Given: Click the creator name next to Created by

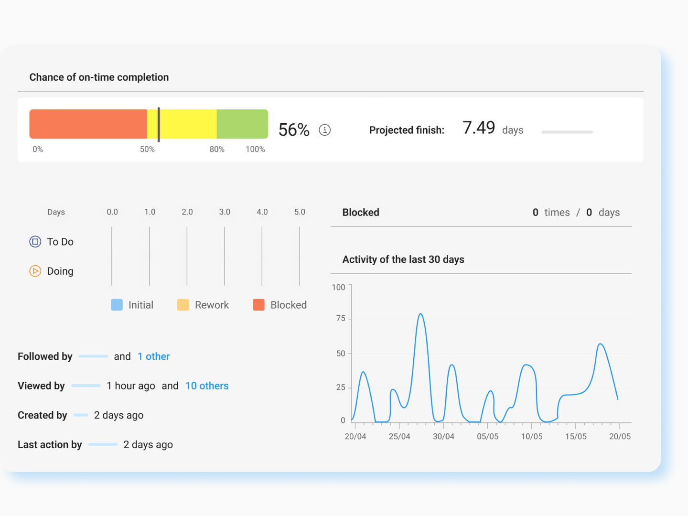Looking at the screenshot, I should click(81, 415).
